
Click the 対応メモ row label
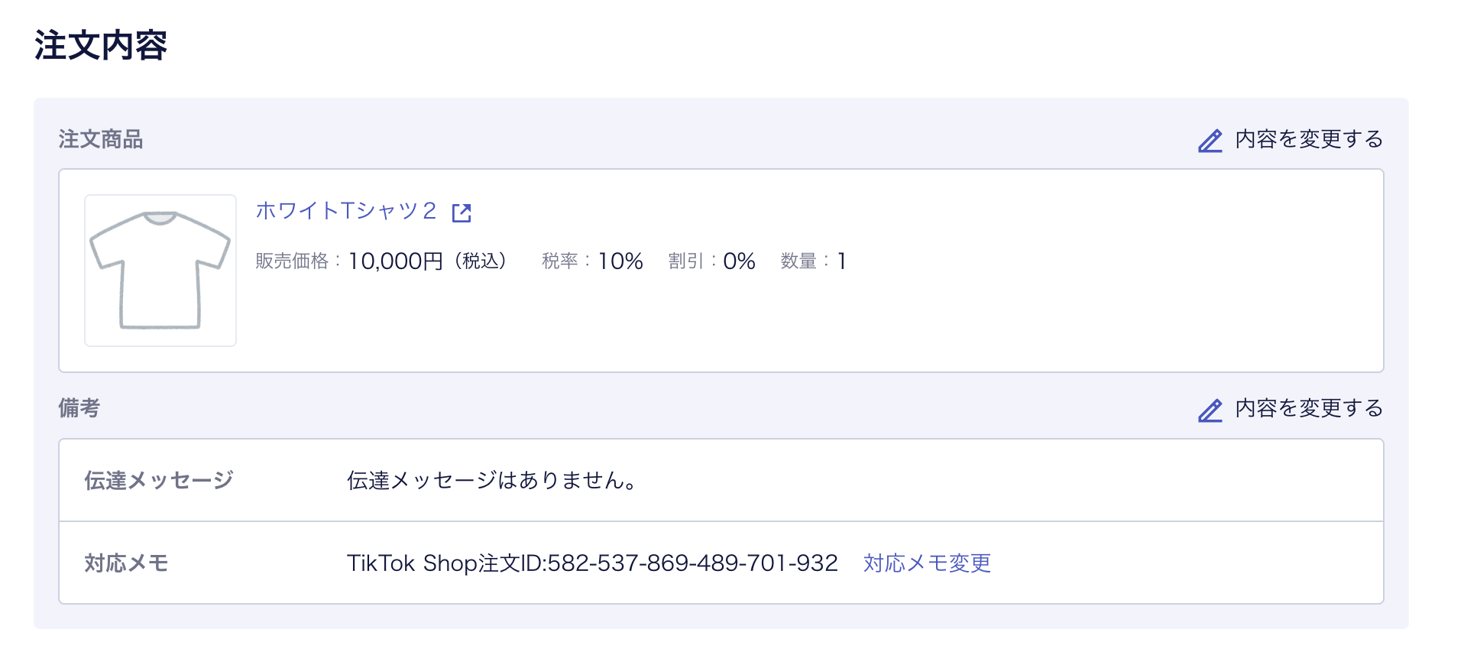point(127,563)
